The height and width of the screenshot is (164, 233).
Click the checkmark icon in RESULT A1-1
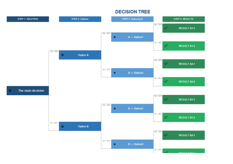(166, 28)
